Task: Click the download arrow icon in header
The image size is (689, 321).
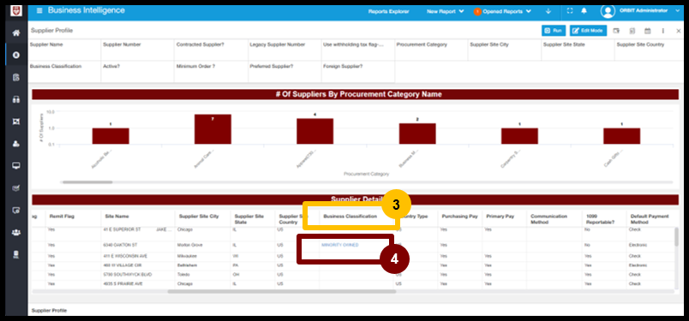Action: pyautogui.click(x=548, y=11)
